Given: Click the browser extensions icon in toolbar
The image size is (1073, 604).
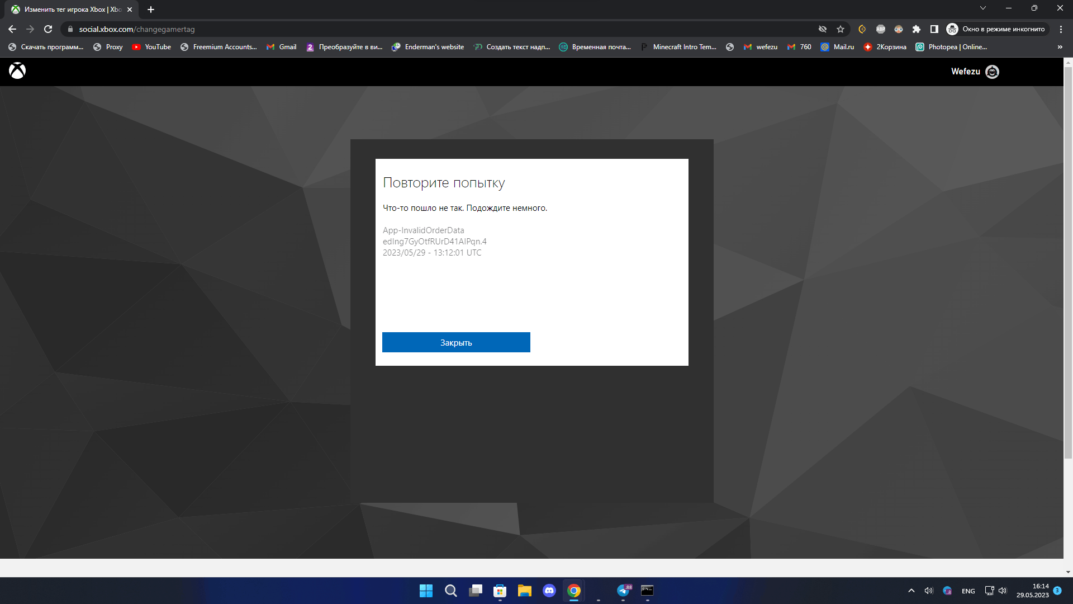Looking at the screenshot, I should pyautogui.click(x=915, y=29).
